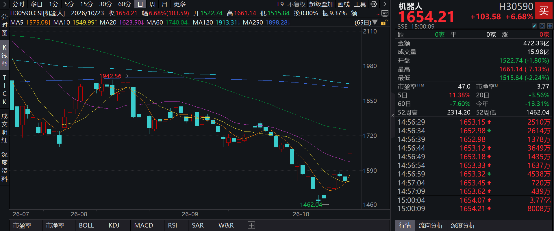554x231 pixels.
Task: Switch to 分时 intraday timeframe
Action: click(18, 4)
